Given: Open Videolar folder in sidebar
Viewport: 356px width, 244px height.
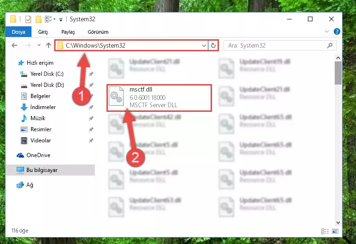Looking at the screenshot, I should pos(41,140).
